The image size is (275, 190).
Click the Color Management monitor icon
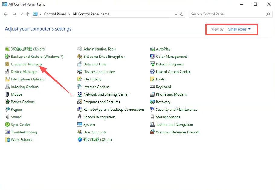pos(152,57)
